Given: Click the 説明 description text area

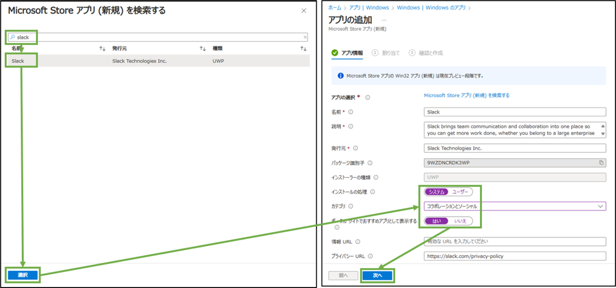Looking at the screenshot, I should (515, 130).
